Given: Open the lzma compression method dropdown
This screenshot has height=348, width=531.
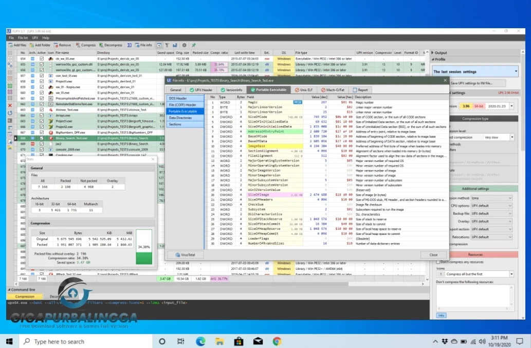Looking at the screenshot, I should click(x=491, y=198).
